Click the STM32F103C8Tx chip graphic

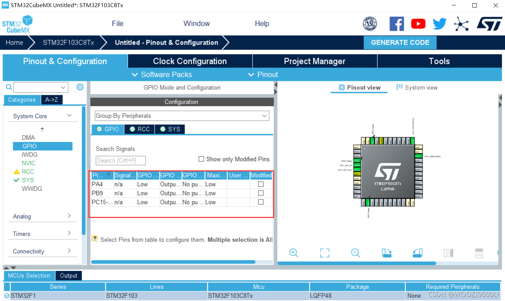click(x=388, y=171)
